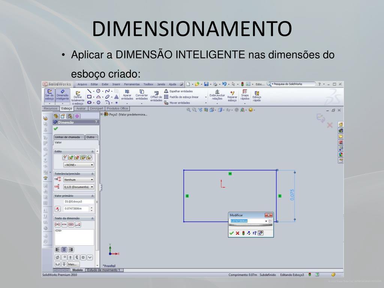Open the Linhas de chamada tab
Screen dimensions: 384x288
tap(69, 137)
